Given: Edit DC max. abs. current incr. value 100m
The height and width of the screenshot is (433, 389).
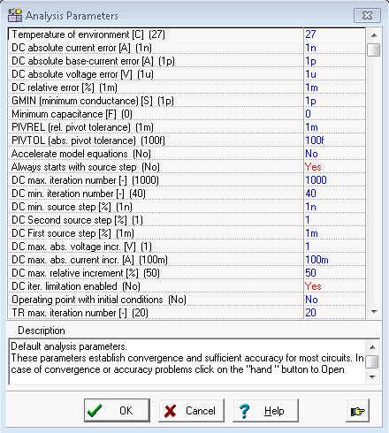Looking at the screenshot, I should tap(334, 260).
